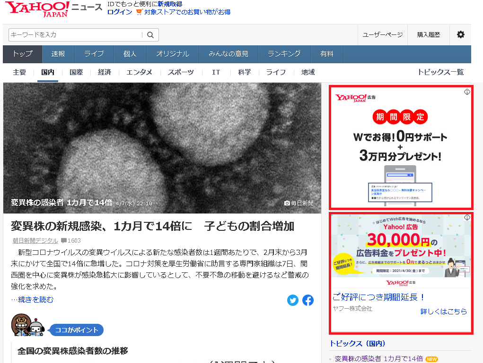Open the 有料 tab
The image size is (483, 363).
click(x=327, y=54)
